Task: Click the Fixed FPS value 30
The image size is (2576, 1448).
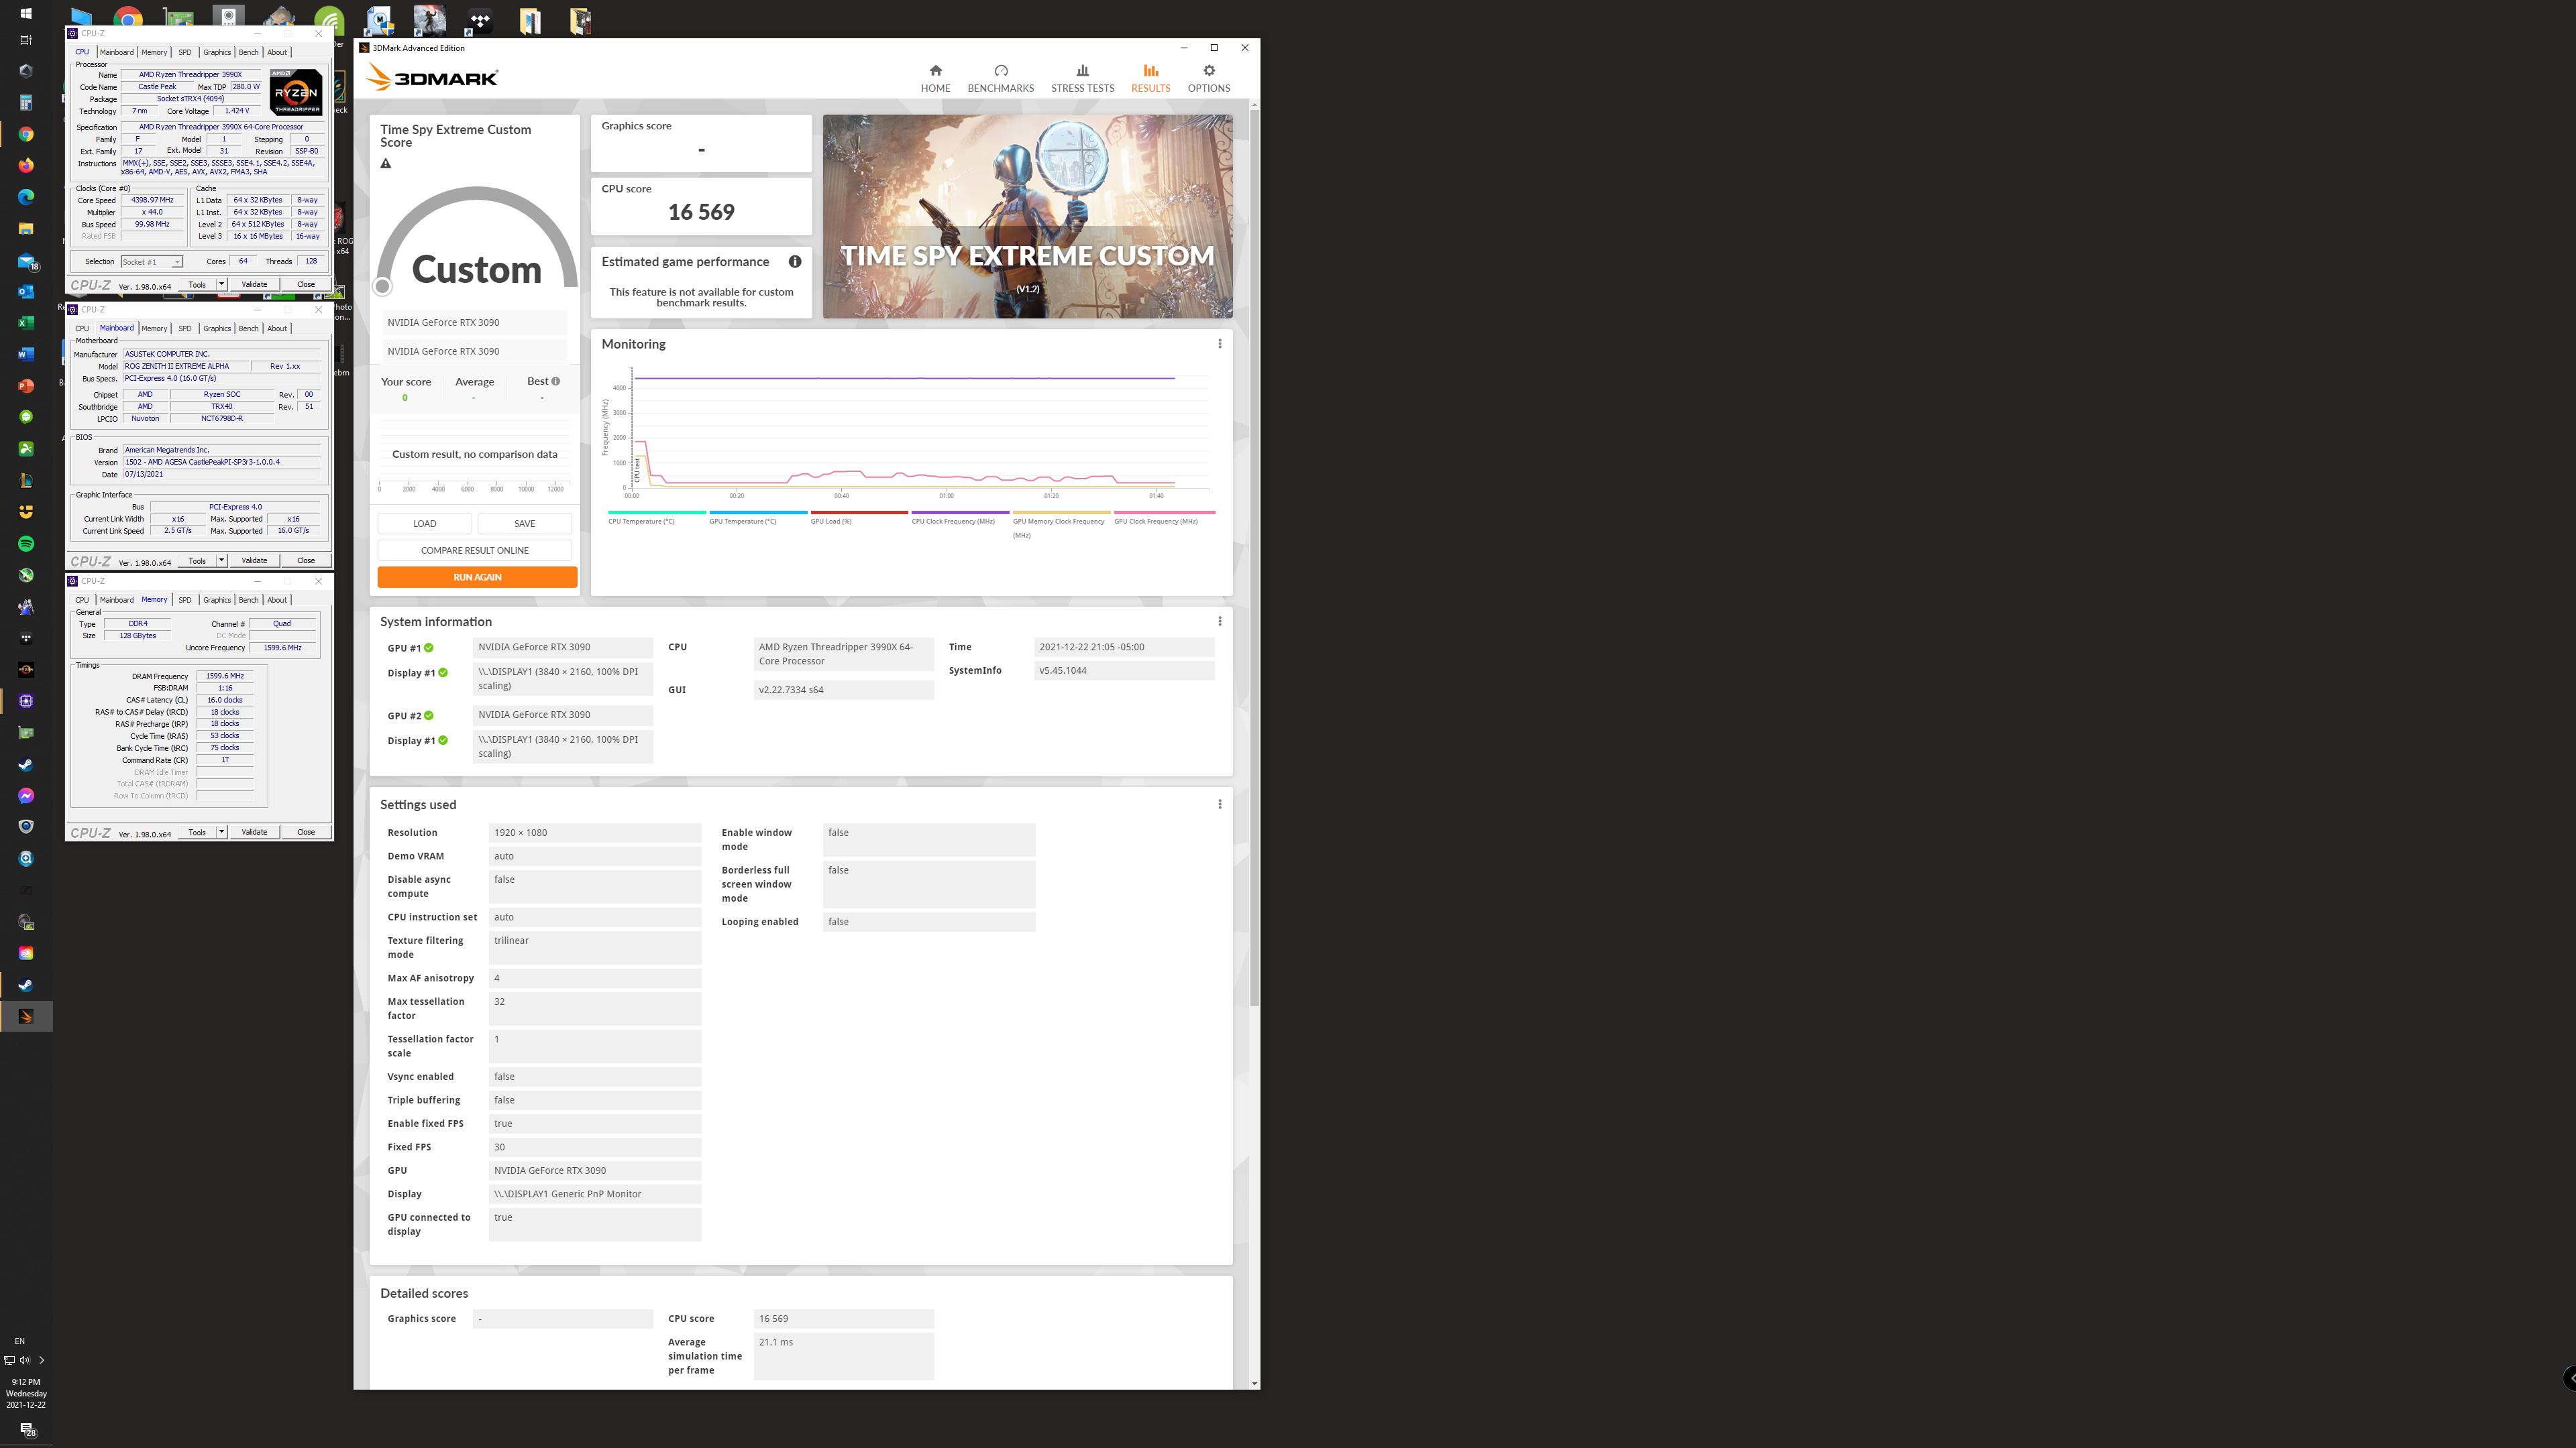Action: pyautogui.click(x=595, y=1147)
